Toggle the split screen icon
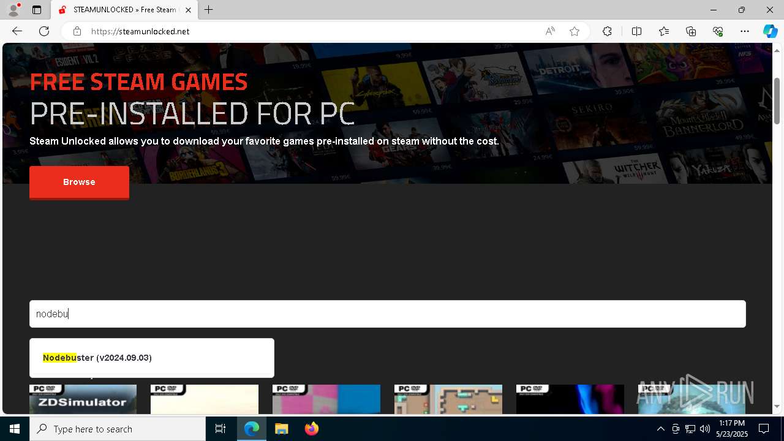 click(636, 31)
